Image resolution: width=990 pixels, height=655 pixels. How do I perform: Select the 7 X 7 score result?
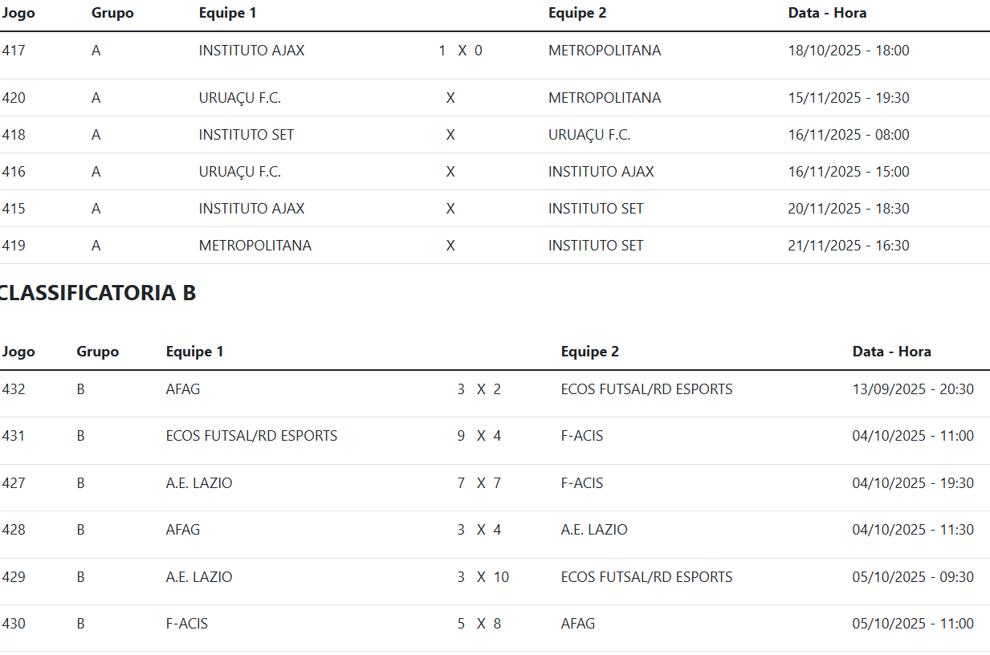pyautogui.click(x=479, y=483)
